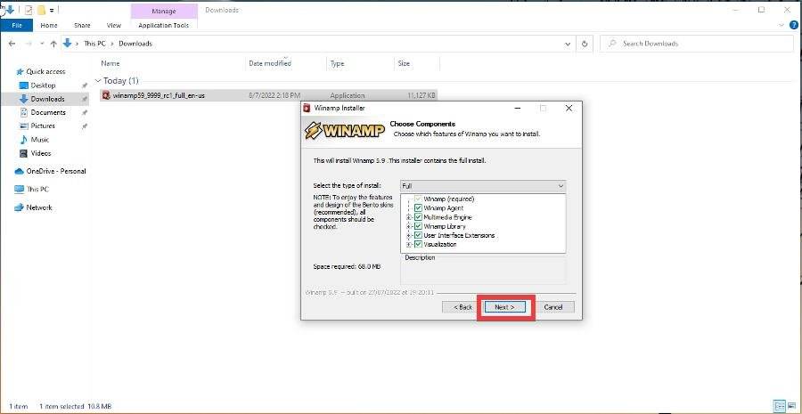
Task: Click the 11,127 KB size cell
Action: [421, 95]
